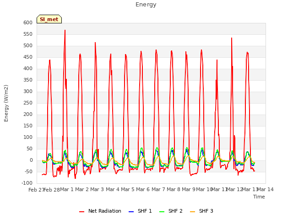Click the 100 y-axis tick label

point(28,137)
